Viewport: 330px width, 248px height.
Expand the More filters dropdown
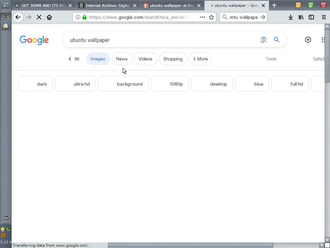tap(200, 59)
